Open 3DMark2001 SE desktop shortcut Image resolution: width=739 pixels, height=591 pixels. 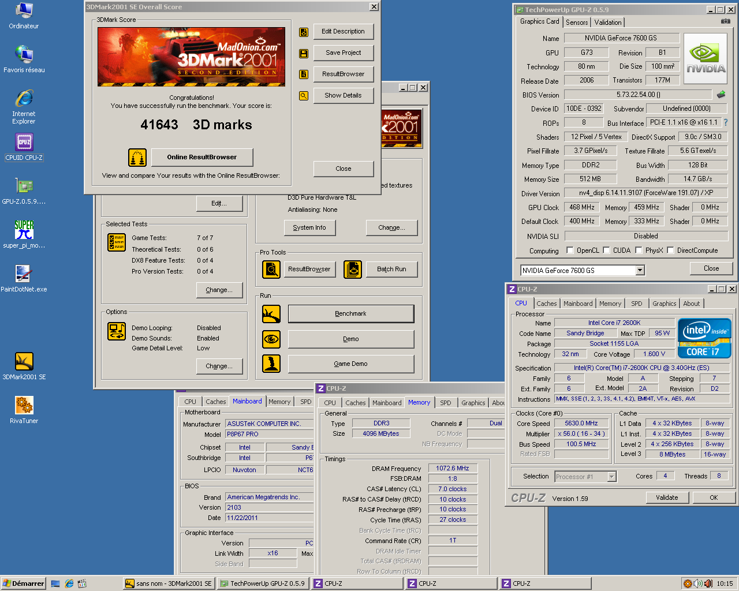point(24,366)
